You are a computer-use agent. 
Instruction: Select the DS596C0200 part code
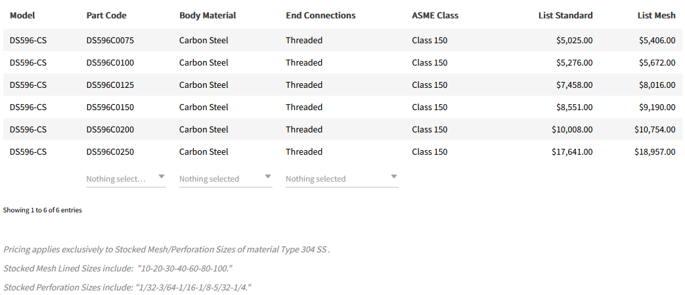point(110,129)
